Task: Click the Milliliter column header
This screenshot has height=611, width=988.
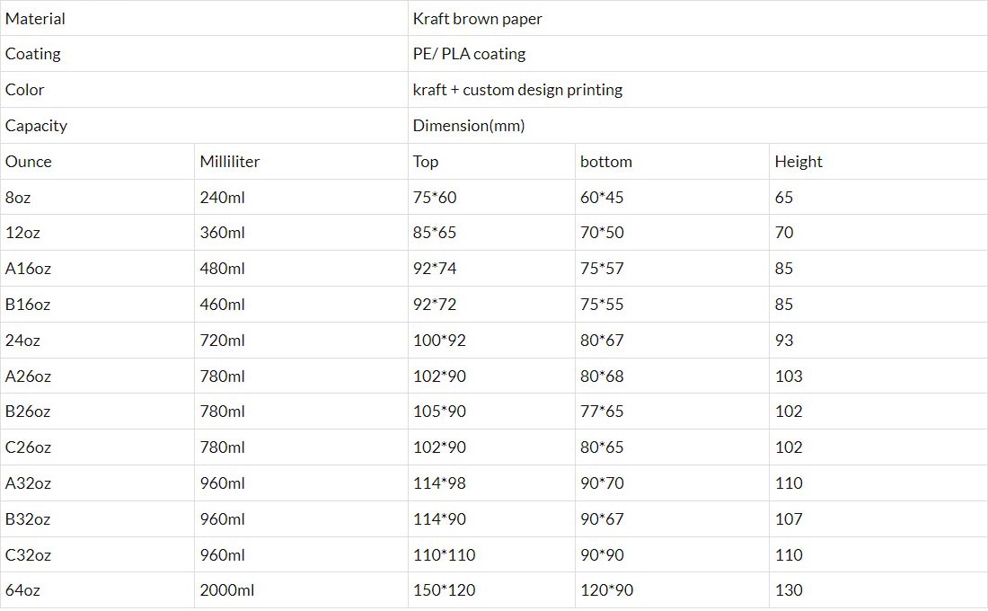Action: tap(230, 162)
